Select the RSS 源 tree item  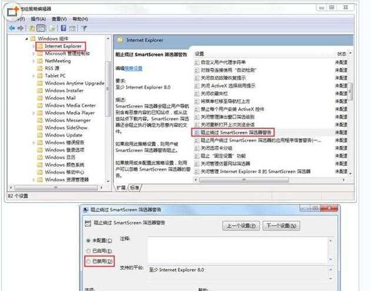[x=52, y=68]
